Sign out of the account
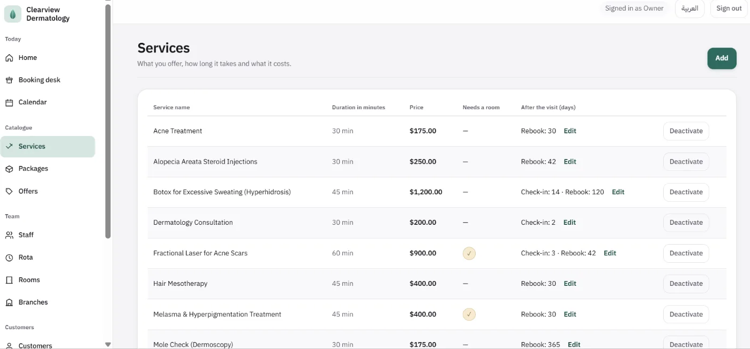 729,9
